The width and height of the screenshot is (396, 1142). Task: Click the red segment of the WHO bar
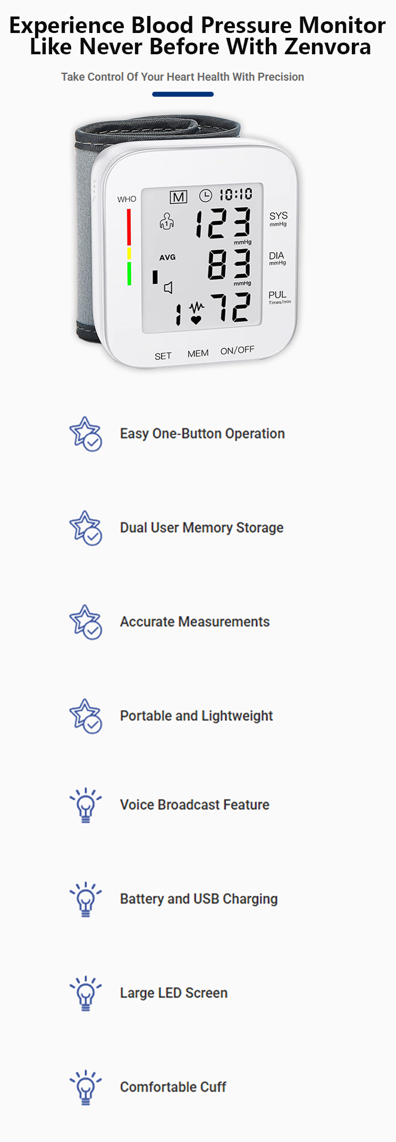129,227
